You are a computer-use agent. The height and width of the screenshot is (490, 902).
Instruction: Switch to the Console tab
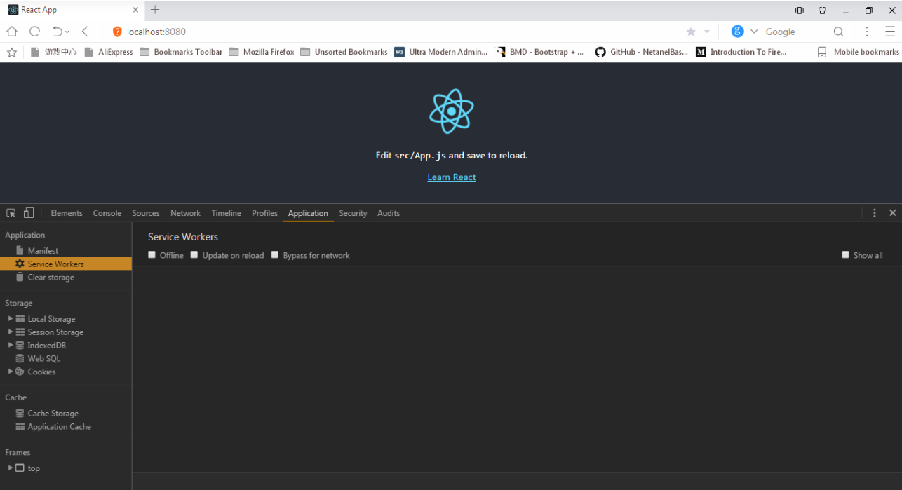pyautogui.click(x=107, y=213)
